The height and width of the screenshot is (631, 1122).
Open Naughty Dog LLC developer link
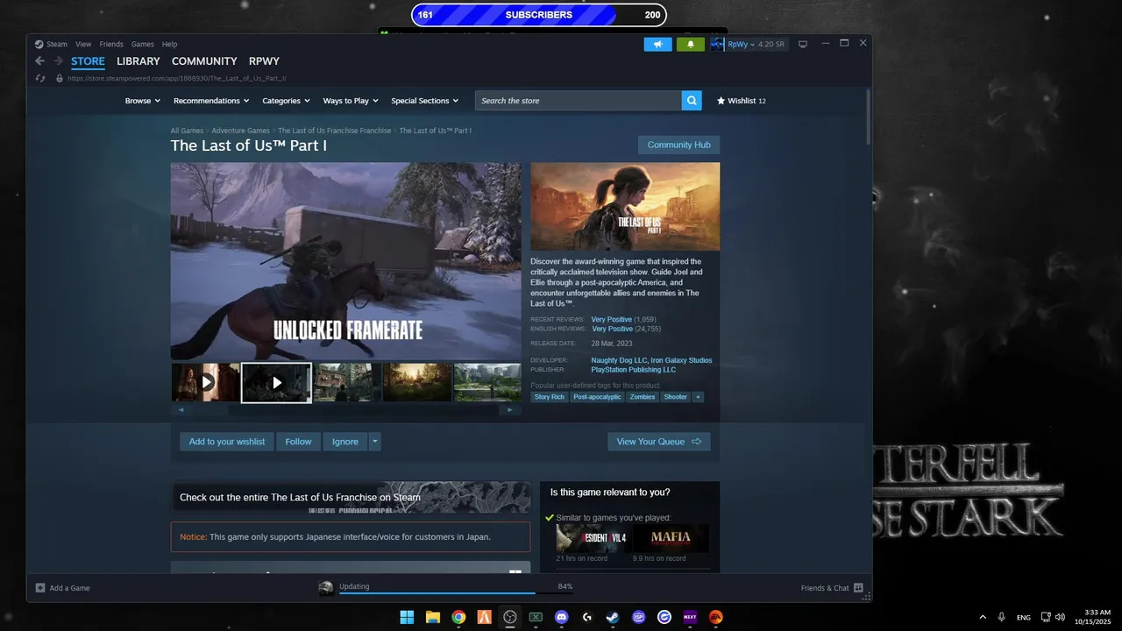[x=618, y=360]
